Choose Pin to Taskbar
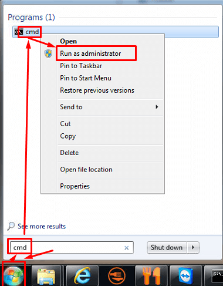 pos(81,66)
